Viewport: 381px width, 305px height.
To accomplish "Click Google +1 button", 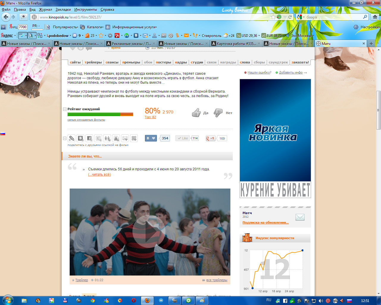I will [210, 138].
